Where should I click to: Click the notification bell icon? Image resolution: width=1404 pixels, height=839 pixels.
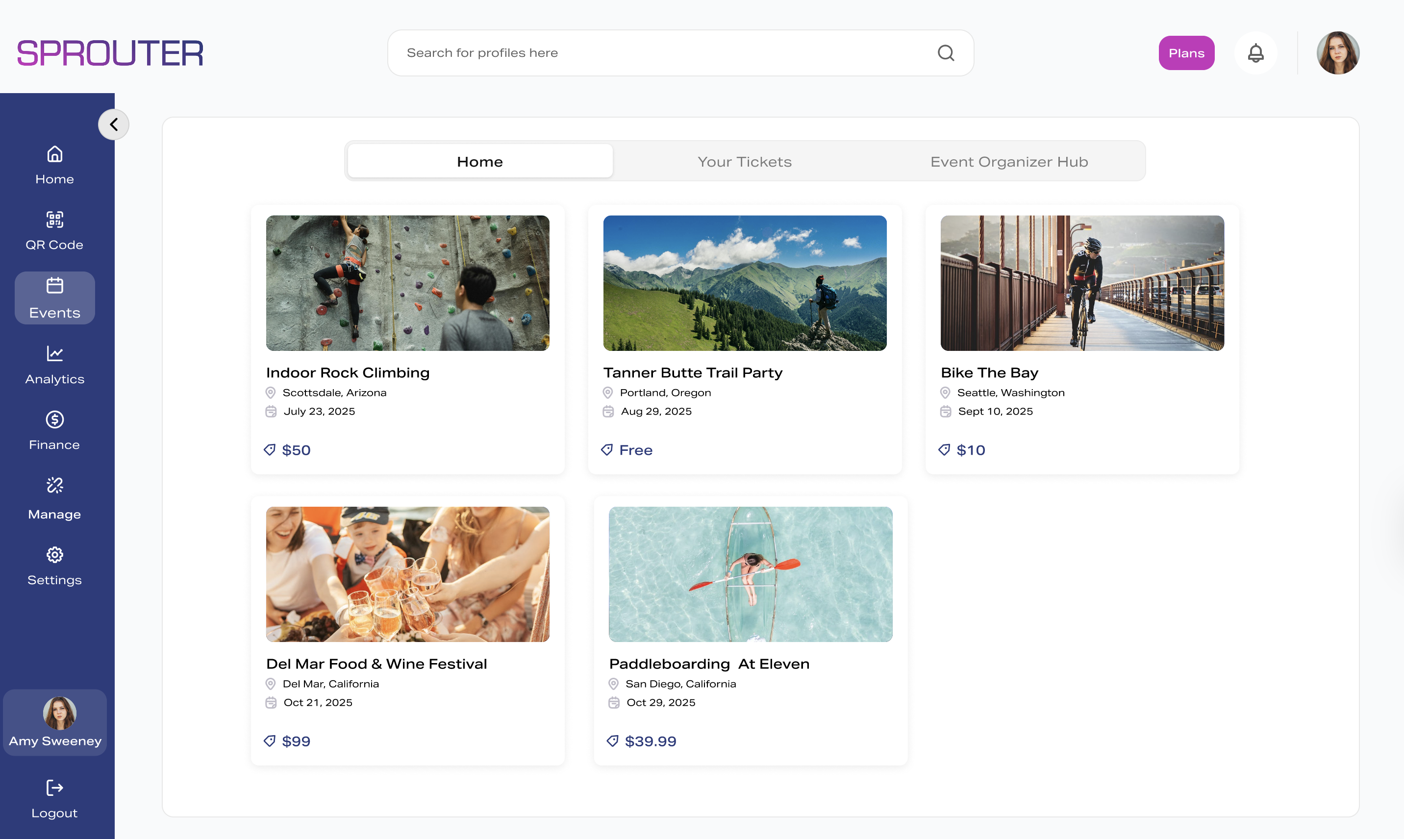point(1256,52)
